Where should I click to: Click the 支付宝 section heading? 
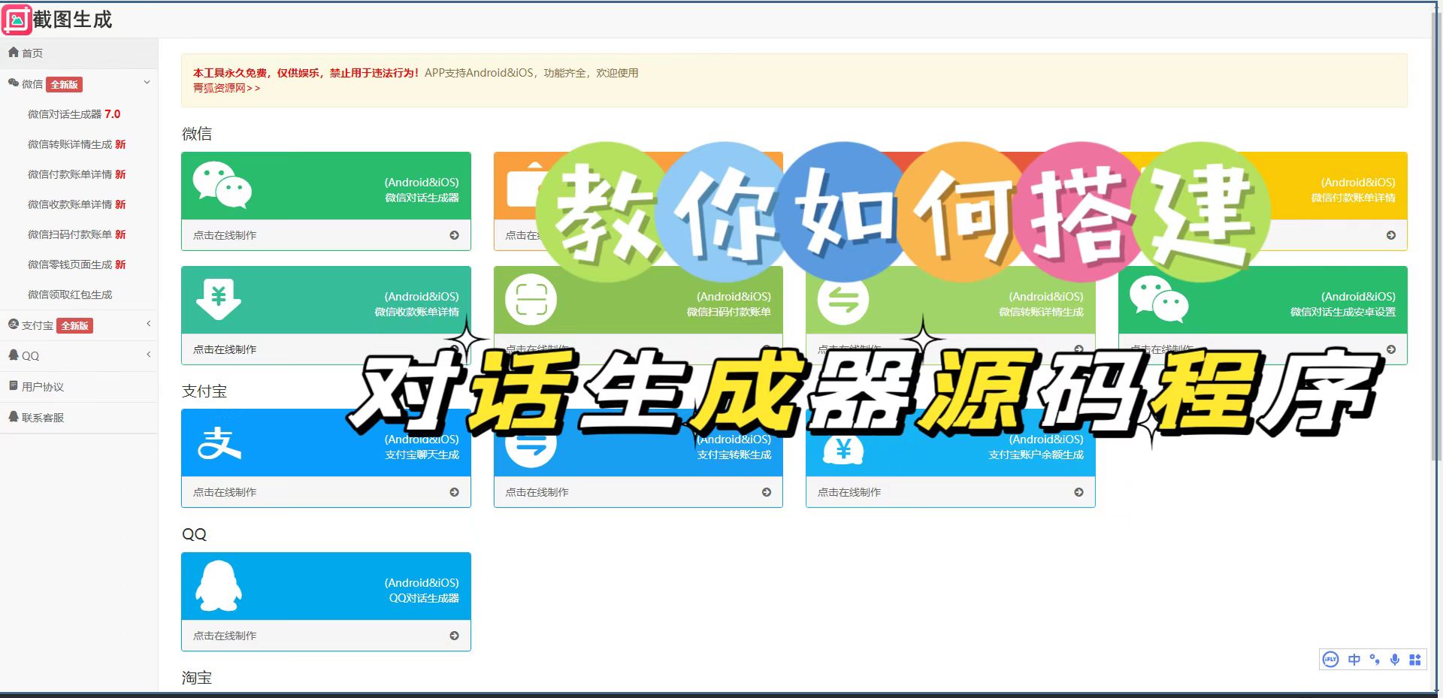click(x=204, y=391)
